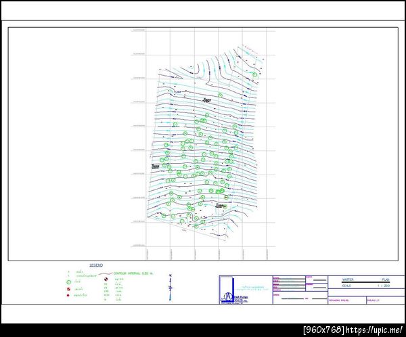Click the green tree marker at the top-right corner of the site
Screen dimensions: 406x337
255,75
